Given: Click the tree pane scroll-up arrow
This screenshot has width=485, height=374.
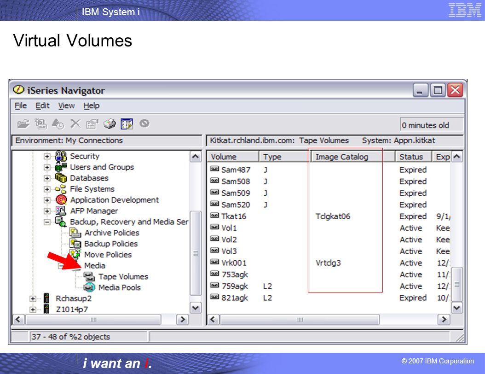Looking at the screenshot, I should (195, 157).
